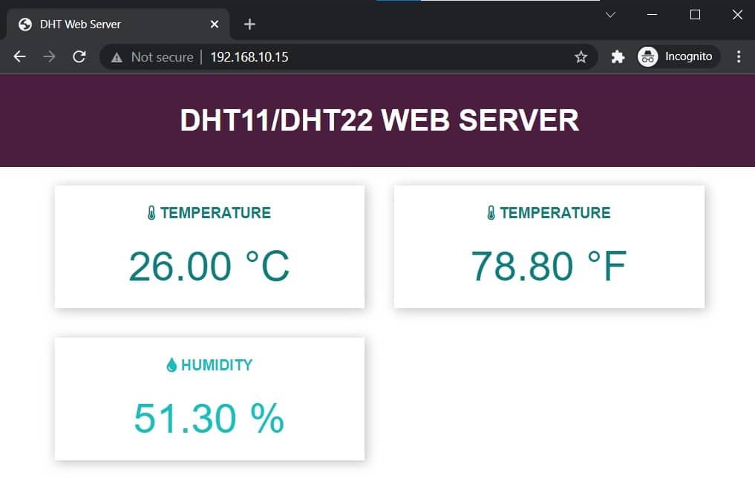This screenshot has width=755, height=478.
Task: Click the HUMIDITY label text
Action: [x=217, y=365]
